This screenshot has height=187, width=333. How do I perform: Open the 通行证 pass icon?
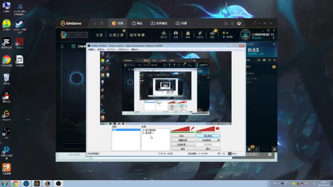[x=164, y=34]
